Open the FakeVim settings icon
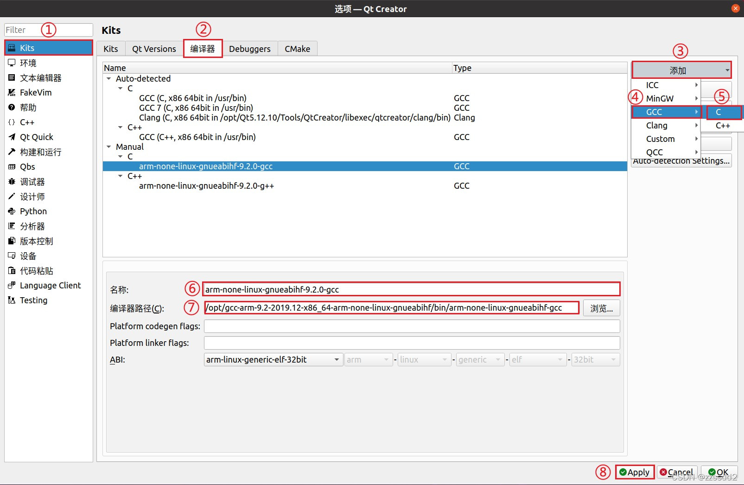The width and height of the screenshot is (744, 485). 12,92
